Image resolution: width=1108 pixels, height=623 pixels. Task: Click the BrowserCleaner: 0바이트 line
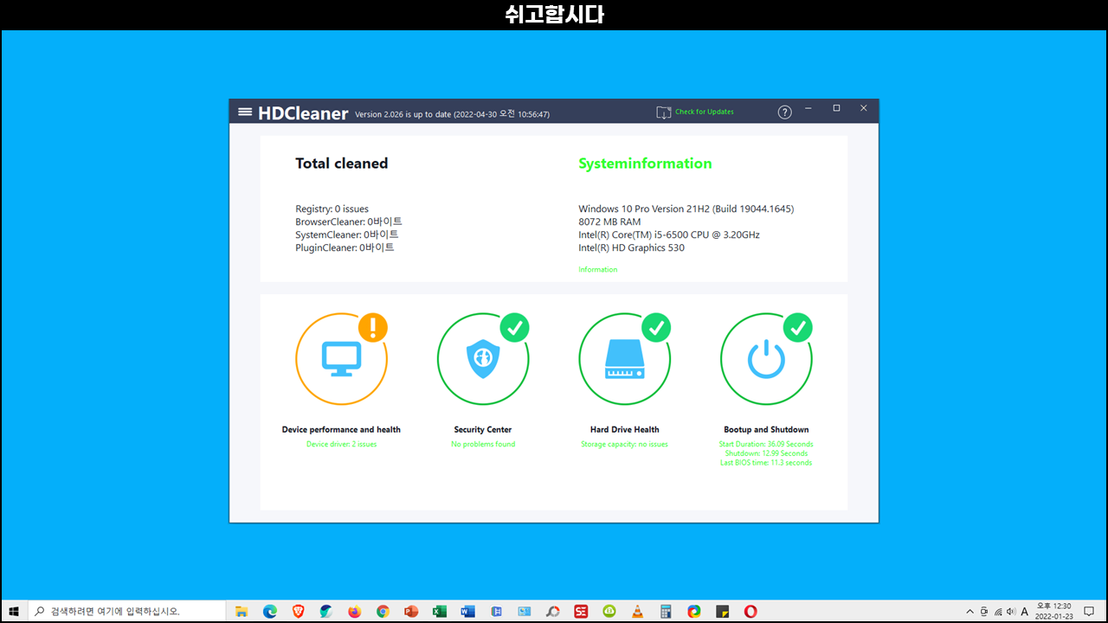[349, 222]
